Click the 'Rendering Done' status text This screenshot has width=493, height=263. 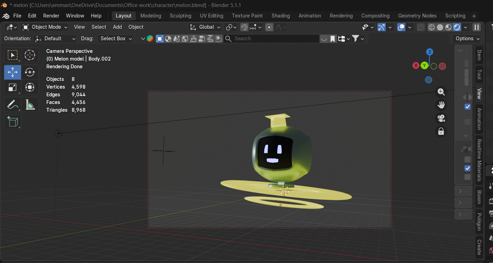coord(64,67)
